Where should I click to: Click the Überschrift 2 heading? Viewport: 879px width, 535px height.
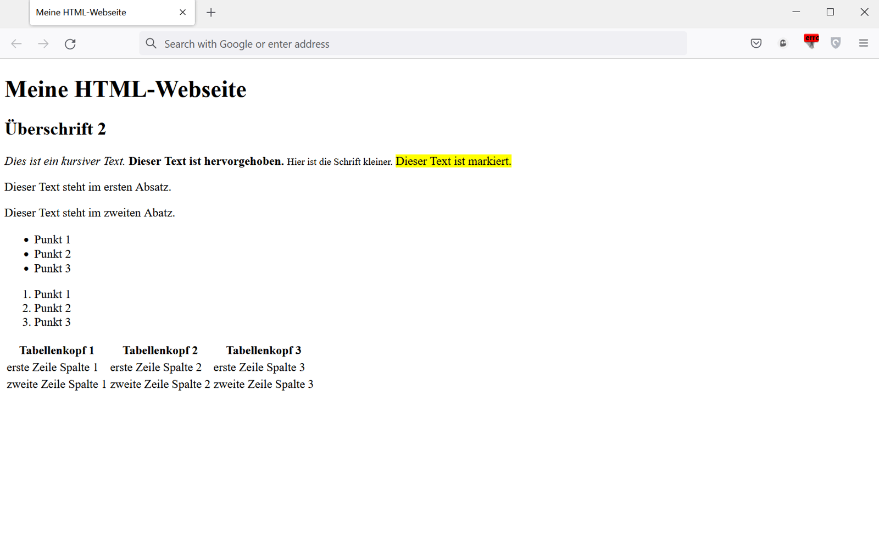pos(55,128)
